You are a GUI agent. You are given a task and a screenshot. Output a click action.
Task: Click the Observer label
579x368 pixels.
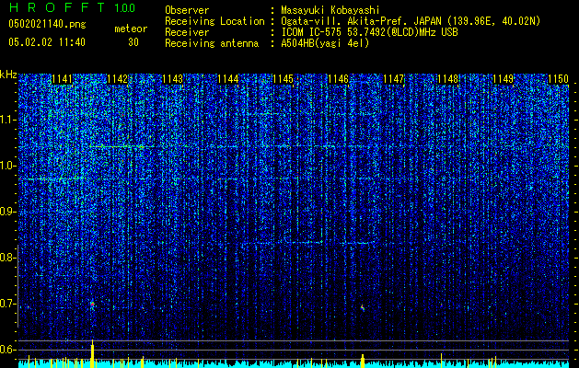coord(187,10)
